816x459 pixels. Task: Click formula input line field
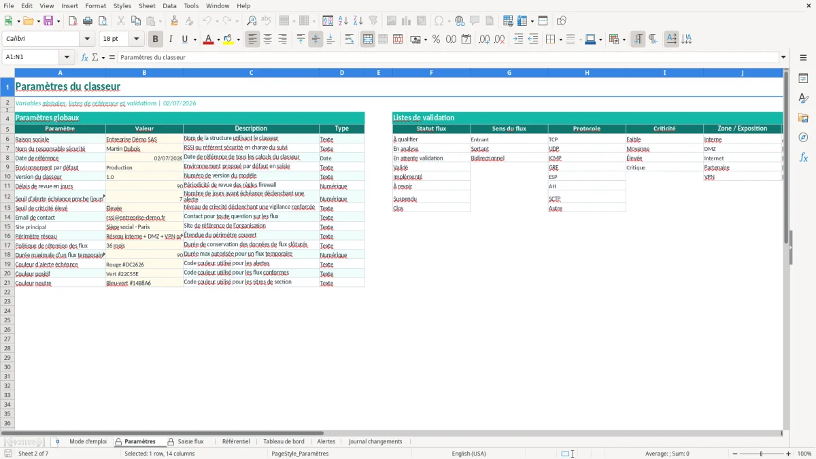pyautogui.click(x=448, y=58)
